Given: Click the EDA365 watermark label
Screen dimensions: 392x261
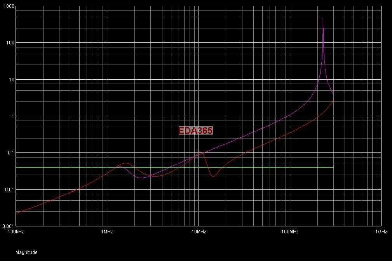Looking at the screenshot, I should 195,130.
